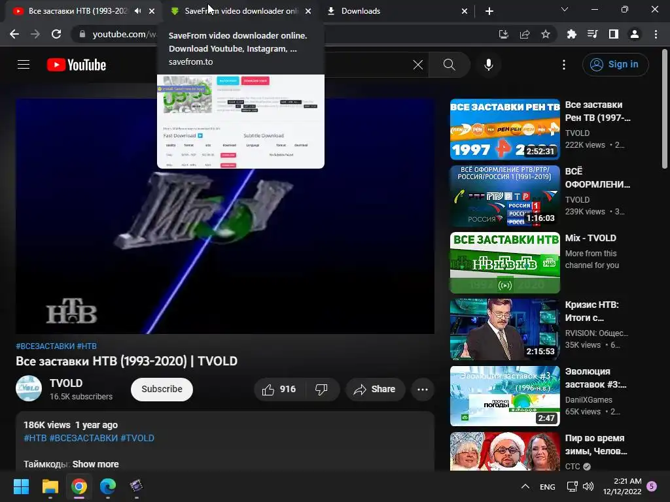Open clock and calendar 2:21 AM
670x502 pixels.
[622, 486]
